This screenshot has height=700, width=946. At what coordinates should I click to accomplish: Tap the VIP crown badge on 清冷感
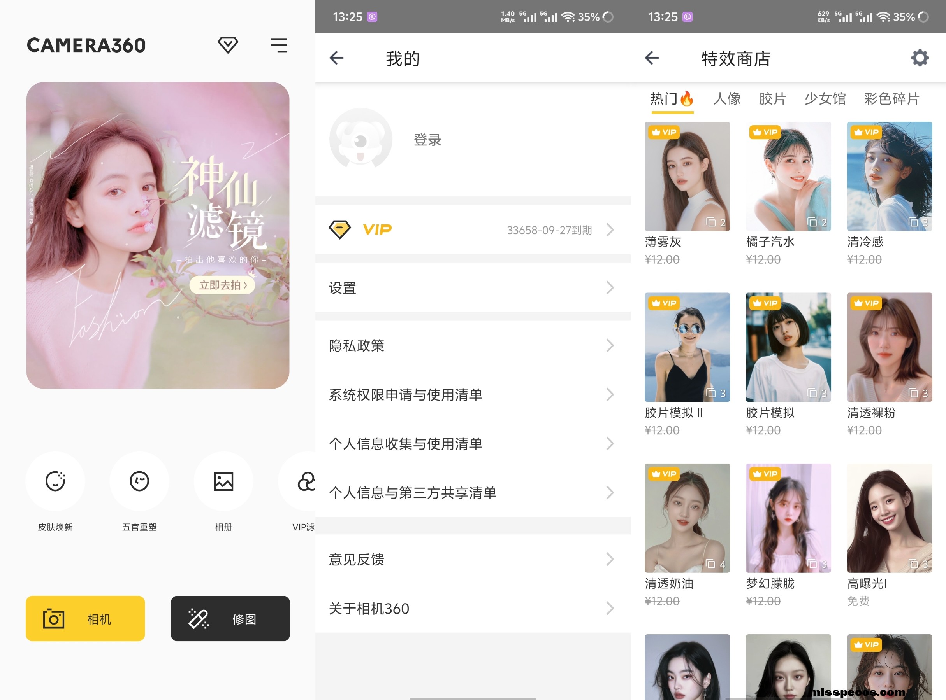coord(866,132)
